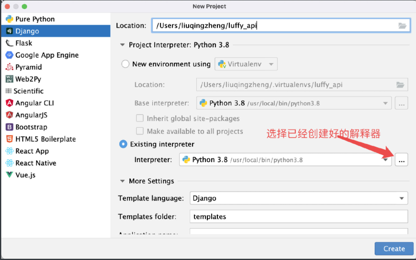The width and height of the screenshot is (416, 260).
Task: Select Pure Python in project list
Action: tap(35, 19)
